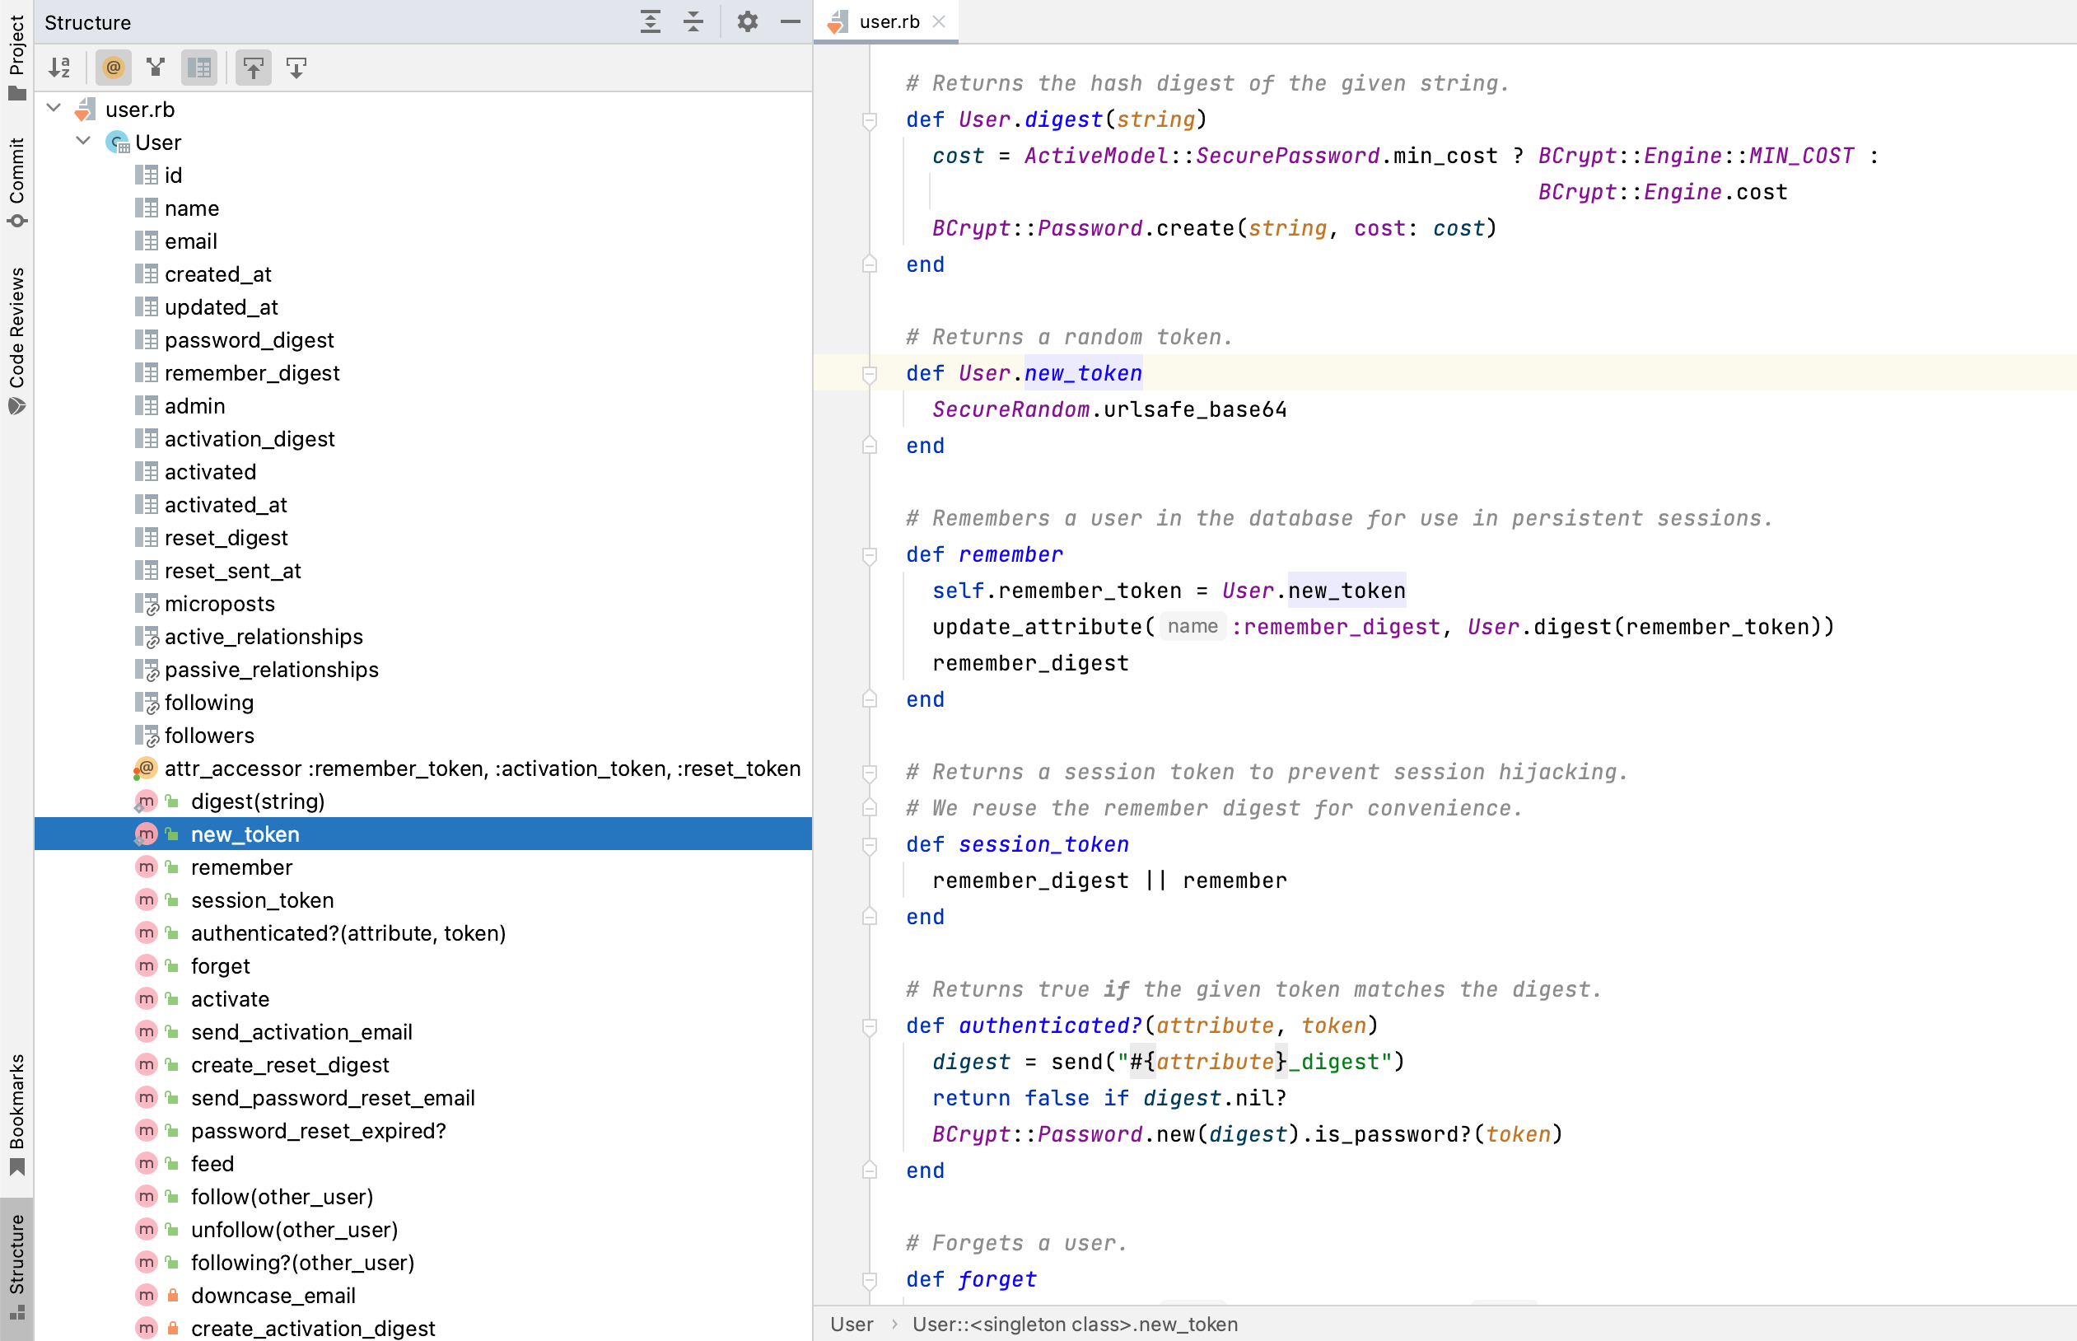Click the expand all icon in Structure panel
The height and width of the screenshot is (1341, 2077).
[x=650, y=21]
